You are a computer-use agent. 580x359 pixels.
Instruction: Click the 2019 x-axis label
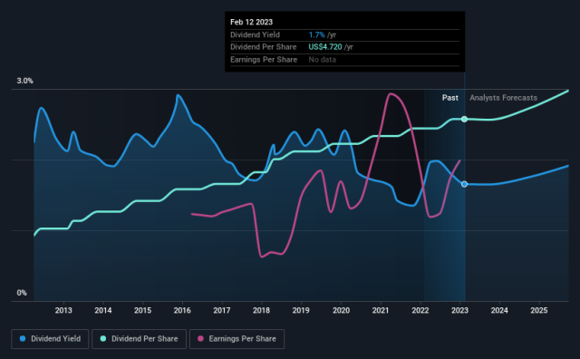point(301,311)
